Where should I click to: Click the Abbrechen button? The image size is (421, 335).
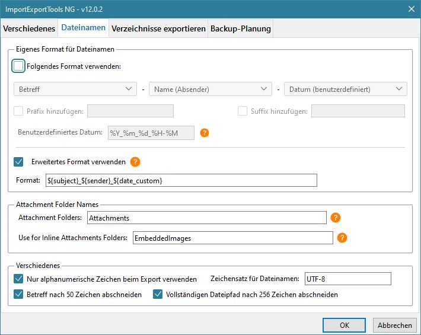pos(394,326)
